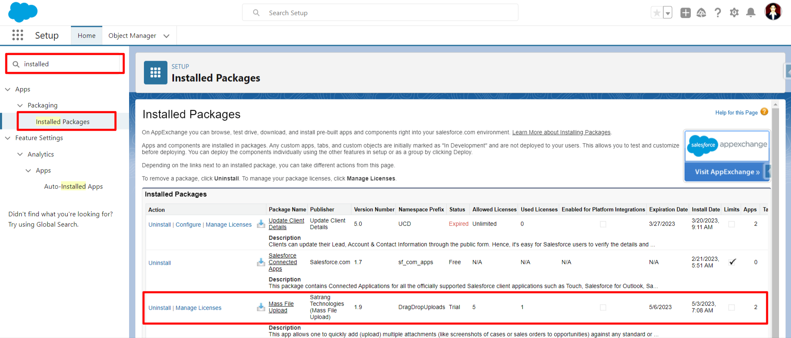Toggle Platform Integrations checkbox for Mass File Upload

coord(603,307)
